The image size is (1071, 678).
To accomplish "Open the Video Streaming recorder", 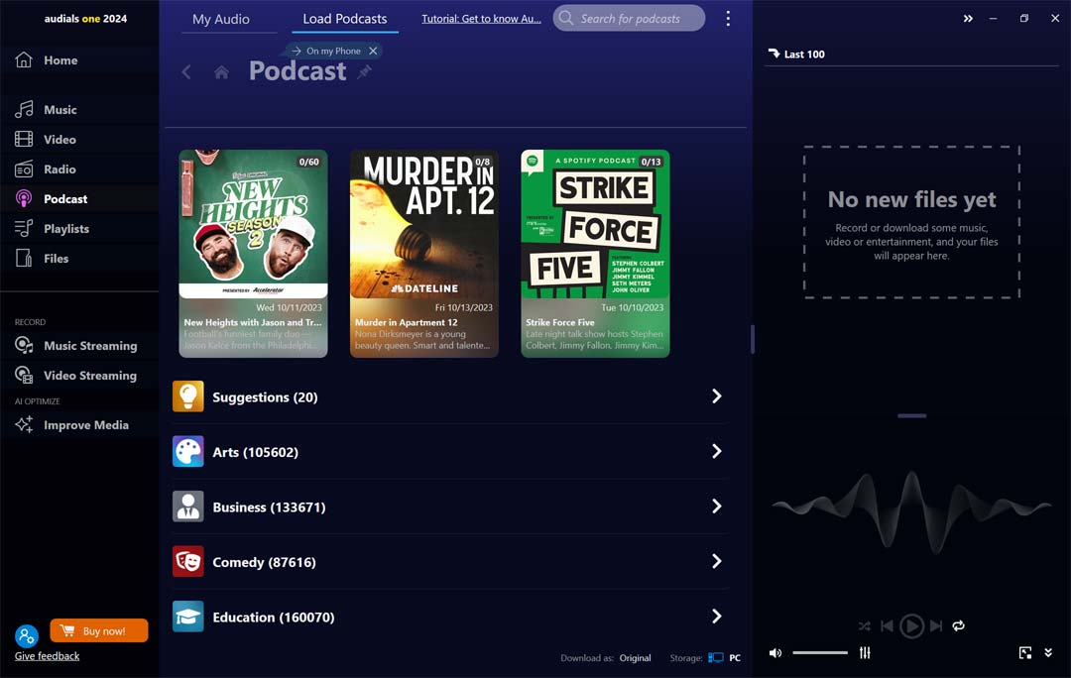I will [x=89, y=375].
